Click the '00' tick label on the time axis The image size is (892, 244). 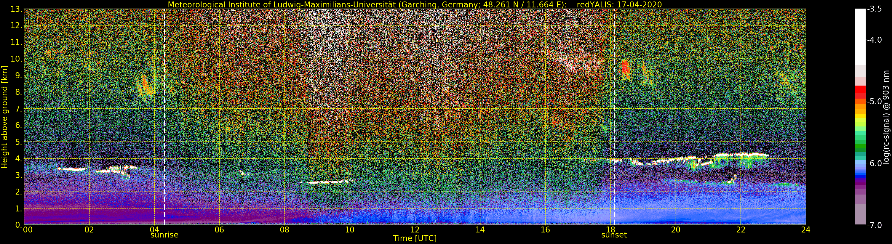[27, 229]
